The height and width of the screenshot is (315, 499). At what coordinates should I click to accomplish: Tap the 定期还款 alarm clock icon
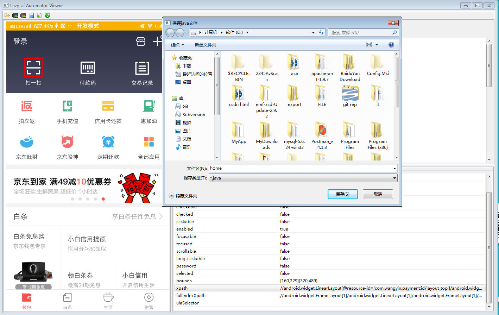108,142
